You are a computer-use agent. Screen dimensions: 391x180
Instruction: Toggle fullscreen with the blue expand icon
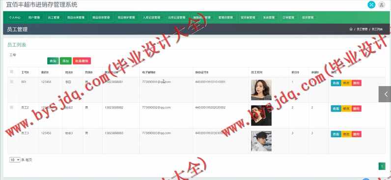tap(371, 5)
